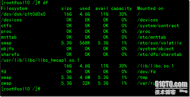Click the mnttab filesystem name
This screenshot has width=190, height=97.
(9, 37)
